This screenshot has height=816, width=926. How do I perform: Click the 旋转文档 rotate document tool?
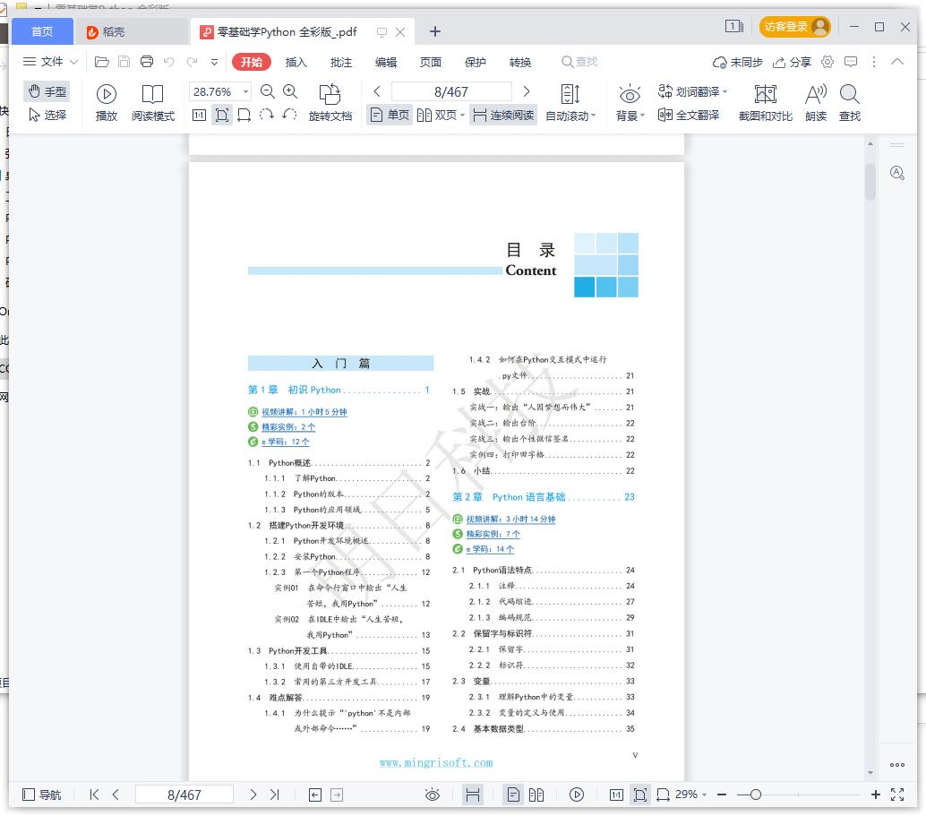330,103
